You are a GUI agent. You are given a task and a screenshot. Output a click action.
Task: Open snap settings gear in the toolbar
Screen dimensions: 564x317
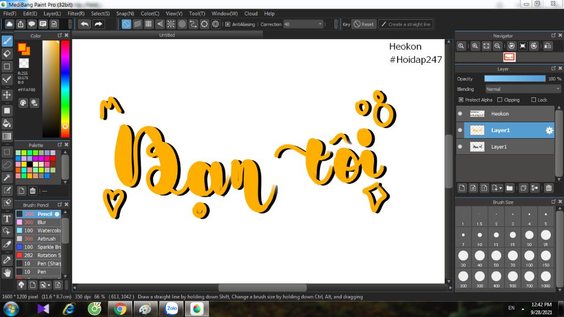click(x=215, y=24)
